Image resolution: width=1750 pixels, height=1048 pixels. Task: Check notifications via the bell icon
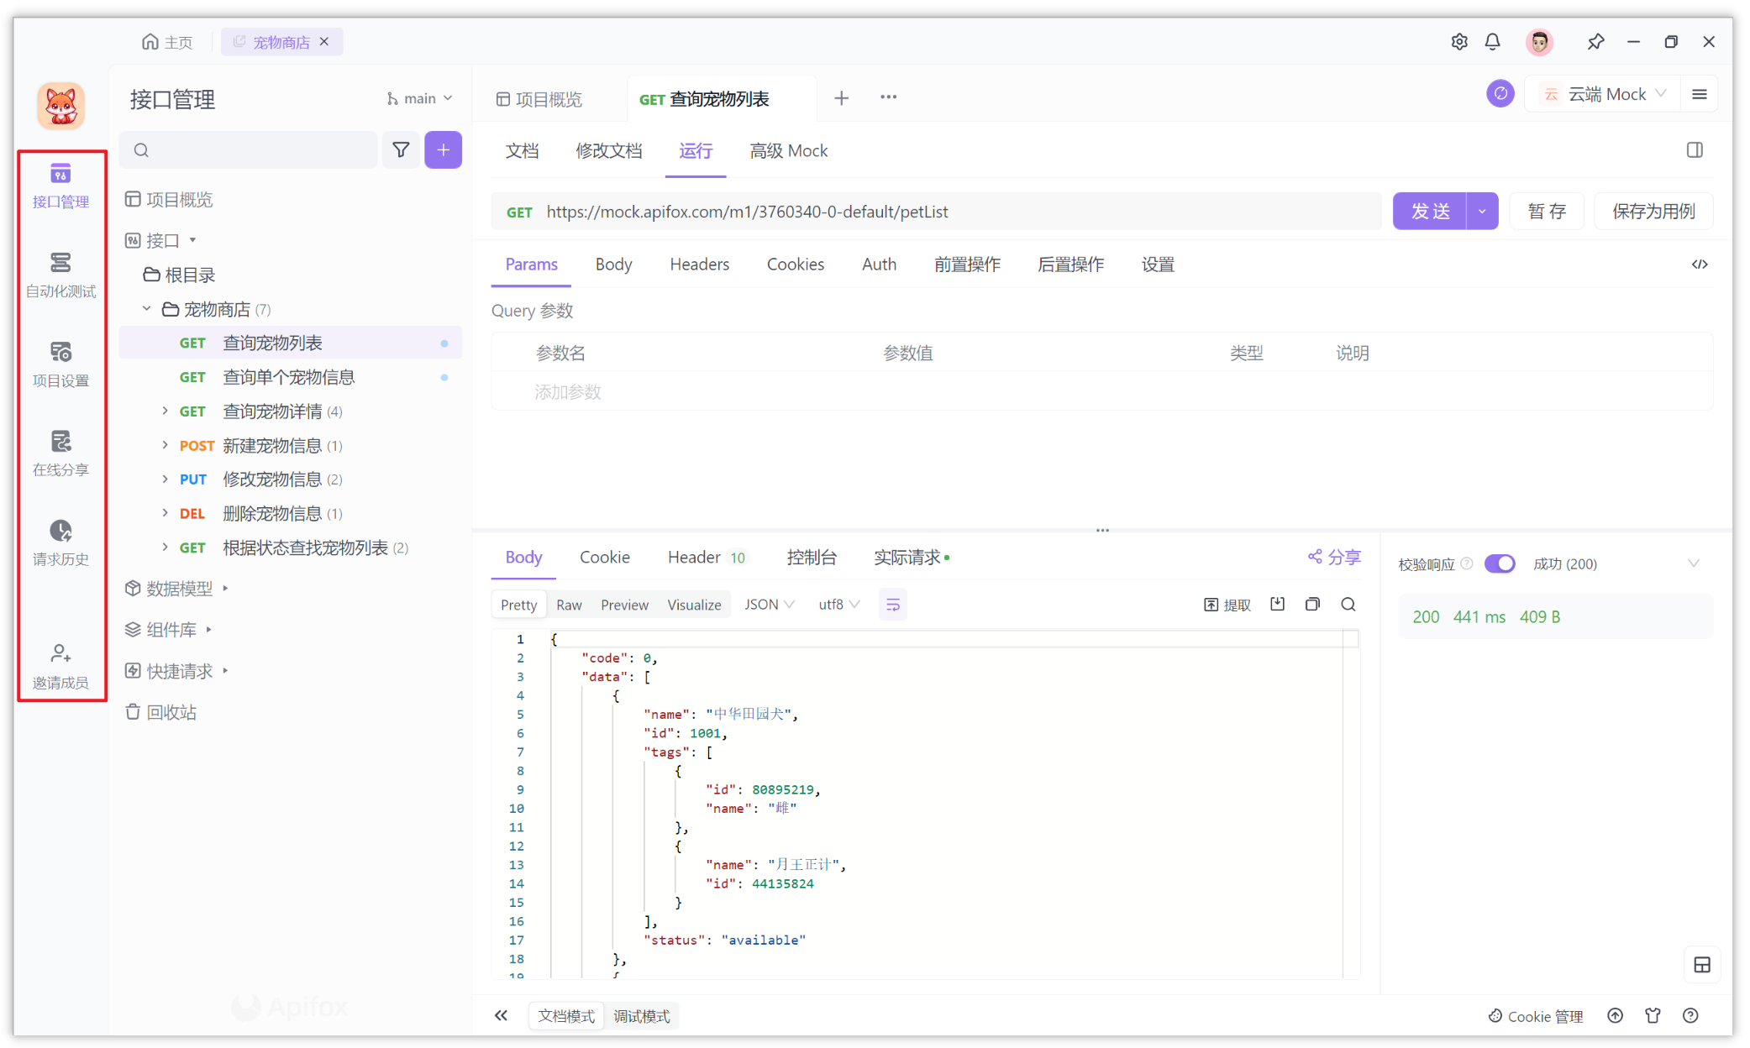1493,41
